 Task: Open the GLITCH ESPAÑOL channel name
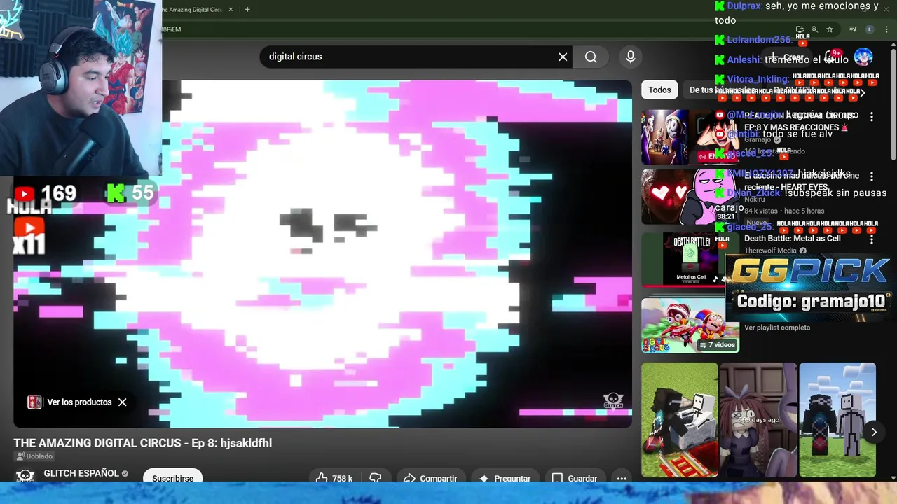(81, 474)
